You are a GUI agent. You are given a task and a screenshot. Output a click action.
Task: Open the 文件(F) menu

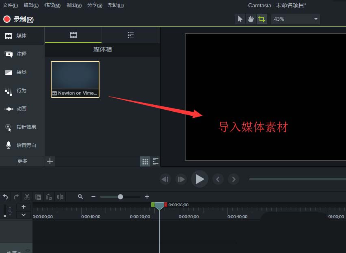click(11, 5)
